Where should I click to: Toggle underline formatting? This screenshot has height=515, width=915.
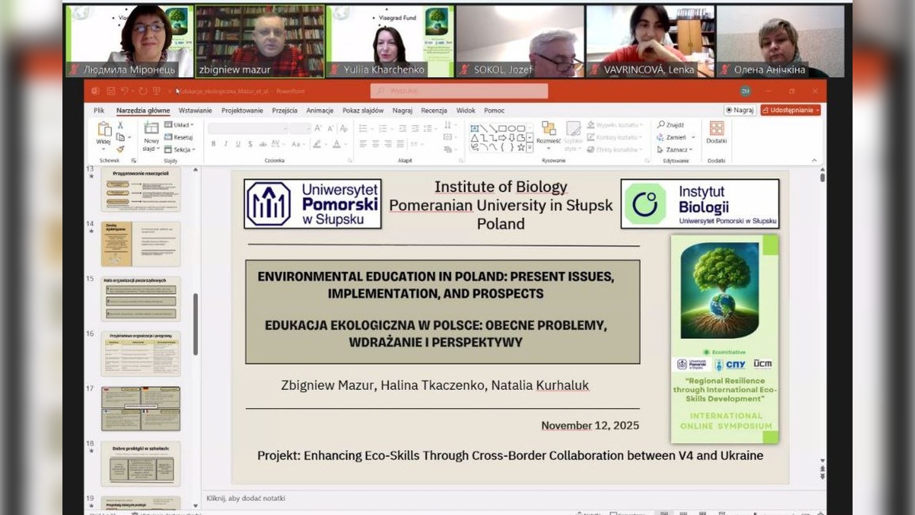click(x=238, y=144)
